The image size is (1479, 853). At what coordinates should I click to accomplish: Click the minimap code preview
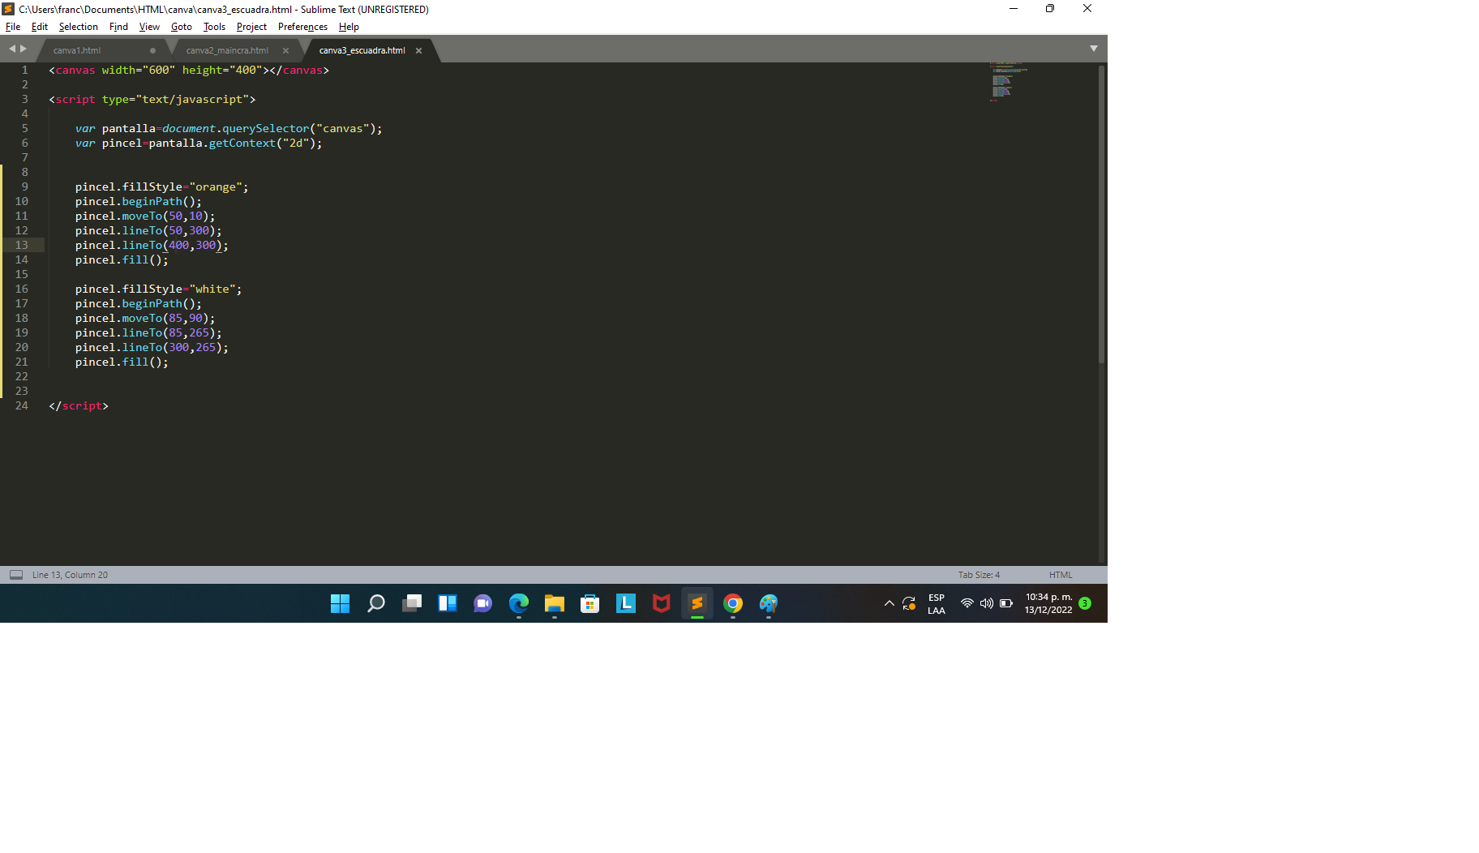(x=1008, y=81)
